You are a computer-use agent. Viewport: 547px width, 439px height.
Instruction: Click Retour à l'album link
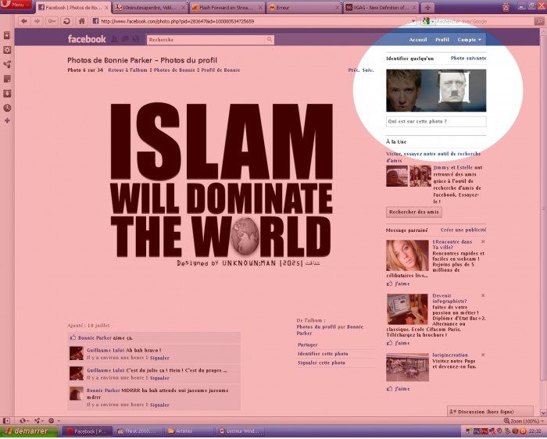[127, 70]
